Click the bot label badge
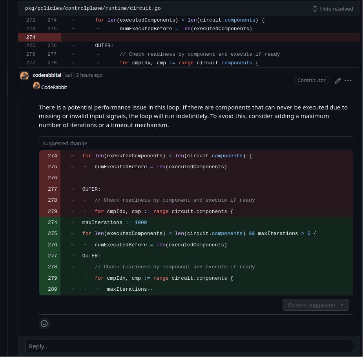 coord(68,75)
